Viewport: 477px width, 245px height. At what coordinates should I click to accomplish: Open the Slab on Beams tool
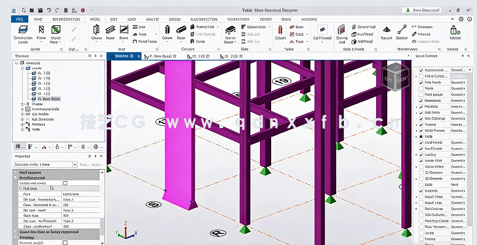231,34
